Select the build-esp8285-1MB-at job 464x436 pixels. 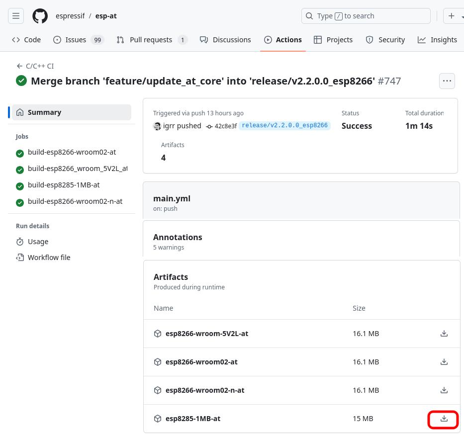(64, 185)
